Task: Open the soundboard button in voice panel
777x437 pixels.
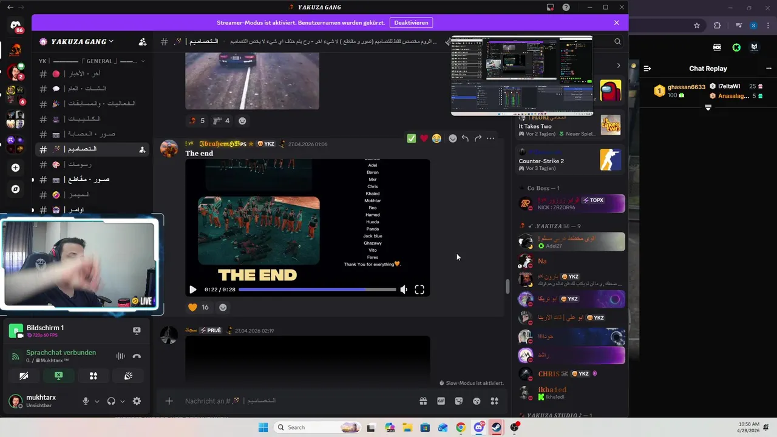Action: tap(128, 376)
